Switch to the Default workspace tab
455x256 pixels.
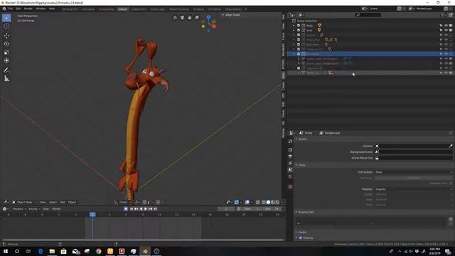click(122, 9)
